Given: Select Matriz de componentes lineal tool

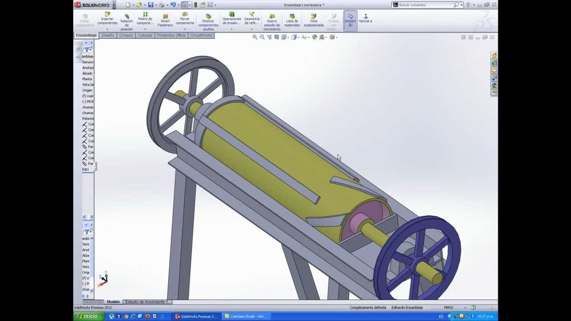Looking at the screenshot, I should (145, 19).
